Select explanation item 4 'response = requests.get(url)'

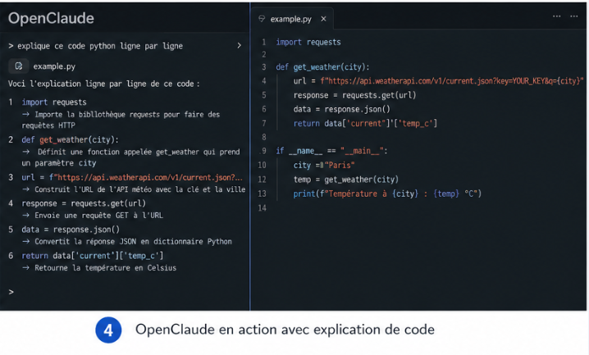coord(84,203)
